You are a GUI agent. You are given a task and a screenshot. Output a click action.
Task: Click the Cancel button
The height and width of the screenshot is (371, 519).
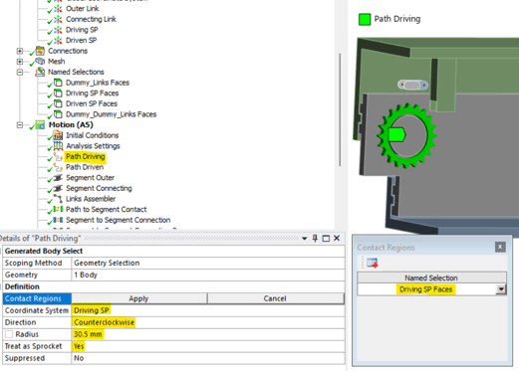pyautogui.click(x=275, y=298)
